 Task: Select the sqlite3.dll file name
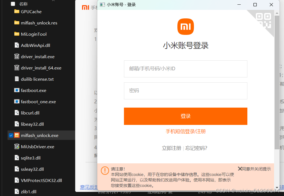pos(31,158)
